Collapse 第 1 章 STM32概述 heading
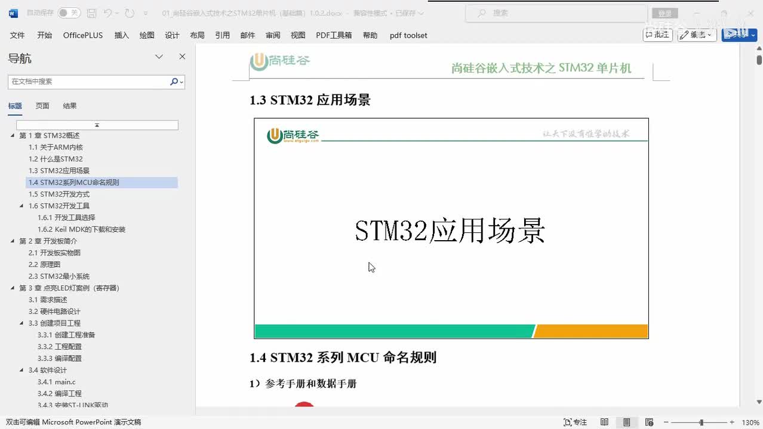This screenshot has height=429, width=763. click(x=13, y=136)
